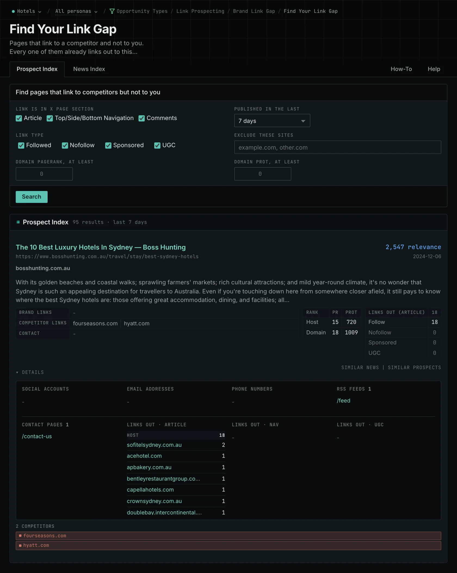Open the Help tab
Screen dimensions: 457x573
[434, 69]
